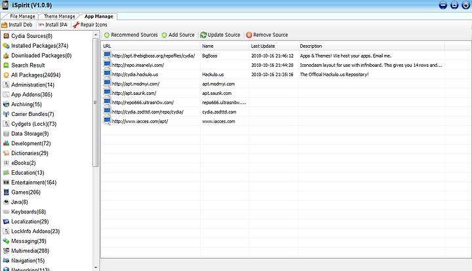
Task: Click the power button in title bar
Action: [465, 5]
